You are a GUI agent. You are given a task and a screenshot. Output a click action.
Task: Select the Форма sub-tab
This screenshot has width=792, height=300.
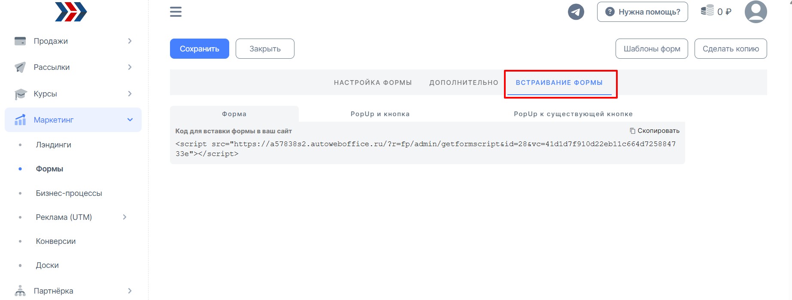(x=234, y=114)
